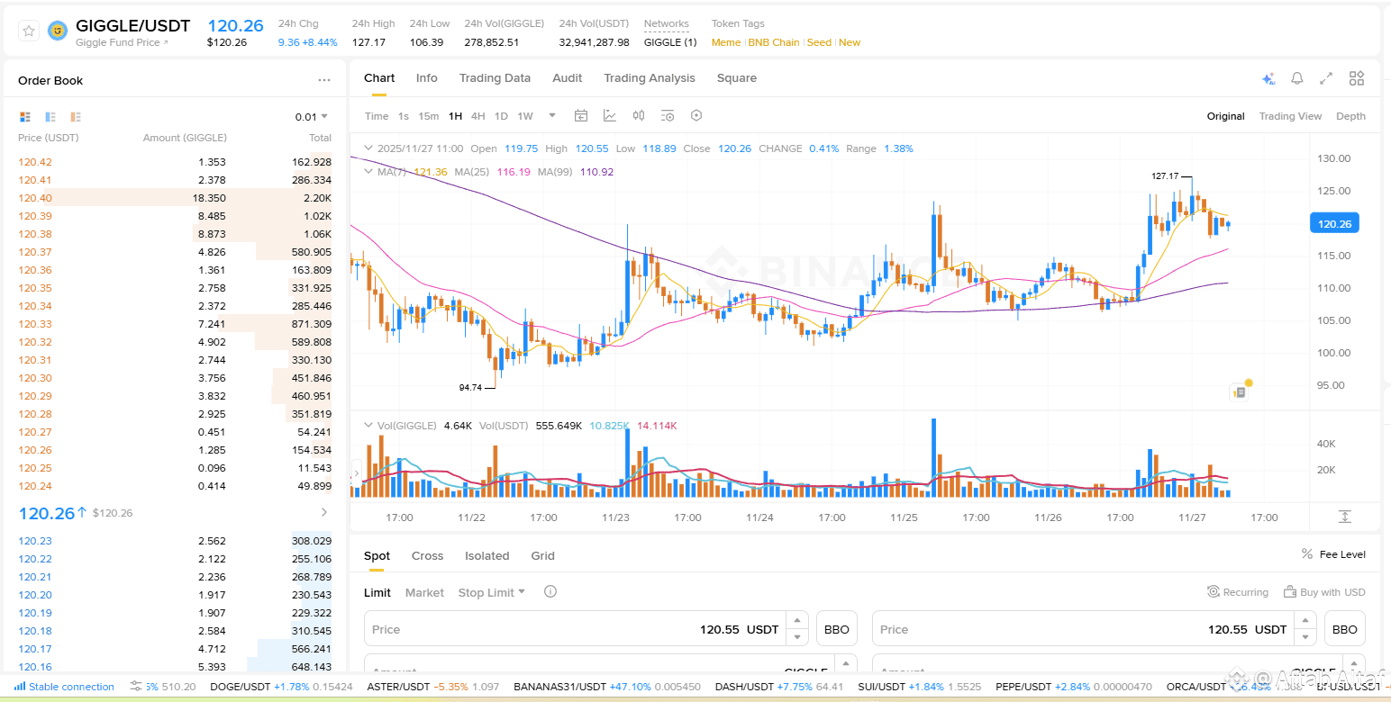This screenshot has height=702, width=1391.
Task: Switch chart to Original view
Action: tap(1225, 116)
